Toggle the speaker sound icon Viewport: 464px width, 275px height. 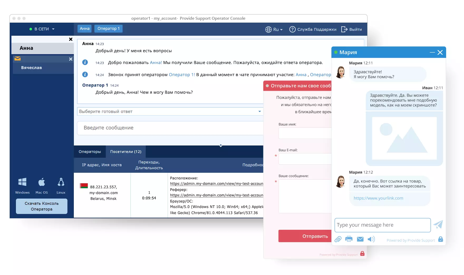point(371,239)
